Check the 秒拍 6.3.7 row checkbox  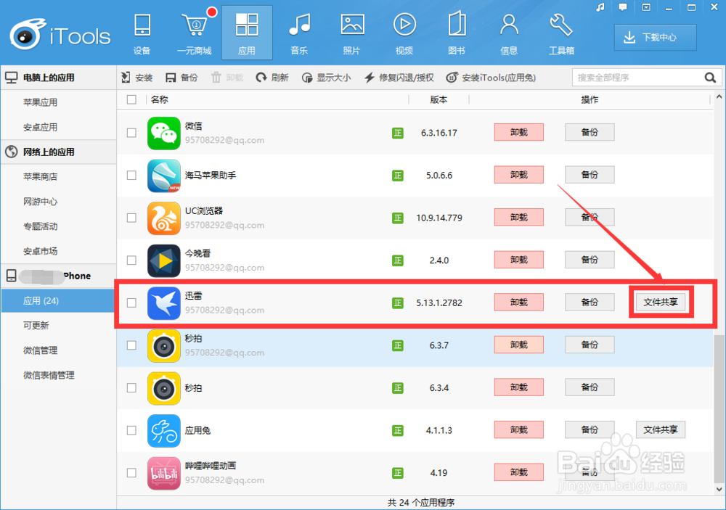click(x=131, y=345)
